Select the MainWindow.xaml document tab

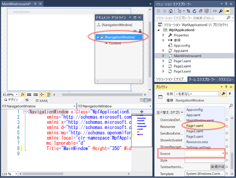[x=16, y=4]
